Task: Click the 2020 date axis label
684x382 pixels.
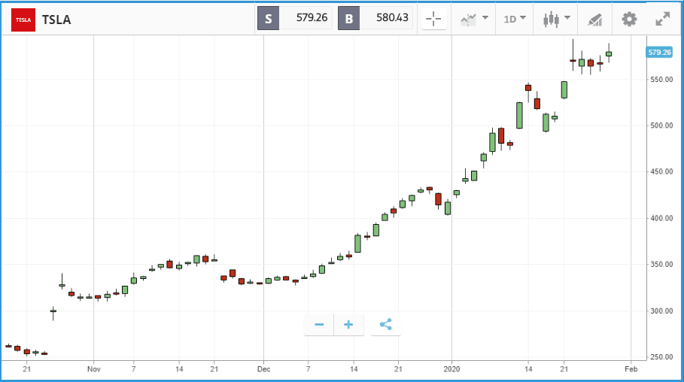Action: click(x=452, y=369)
